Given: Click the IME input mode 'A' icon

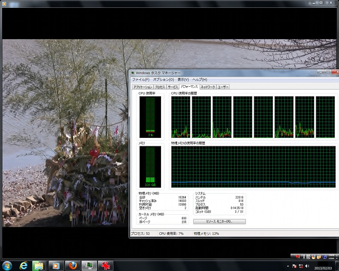Looking at the screenshot, I should click(x=304, y=257).
